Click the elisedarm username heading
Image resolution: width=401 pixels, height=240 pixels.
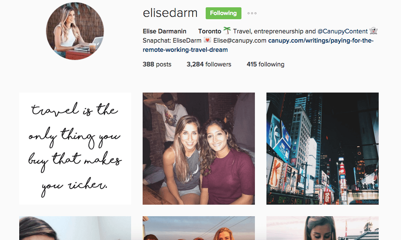click(170, 13)
